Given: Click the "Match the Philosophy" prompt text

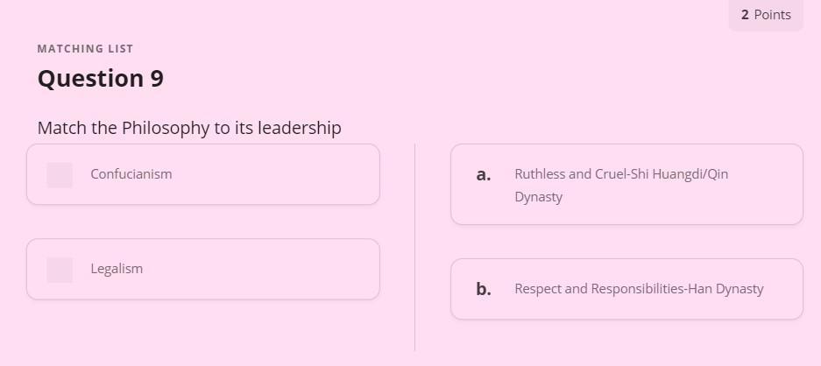Looking at the screenshot, I should 189,128.
